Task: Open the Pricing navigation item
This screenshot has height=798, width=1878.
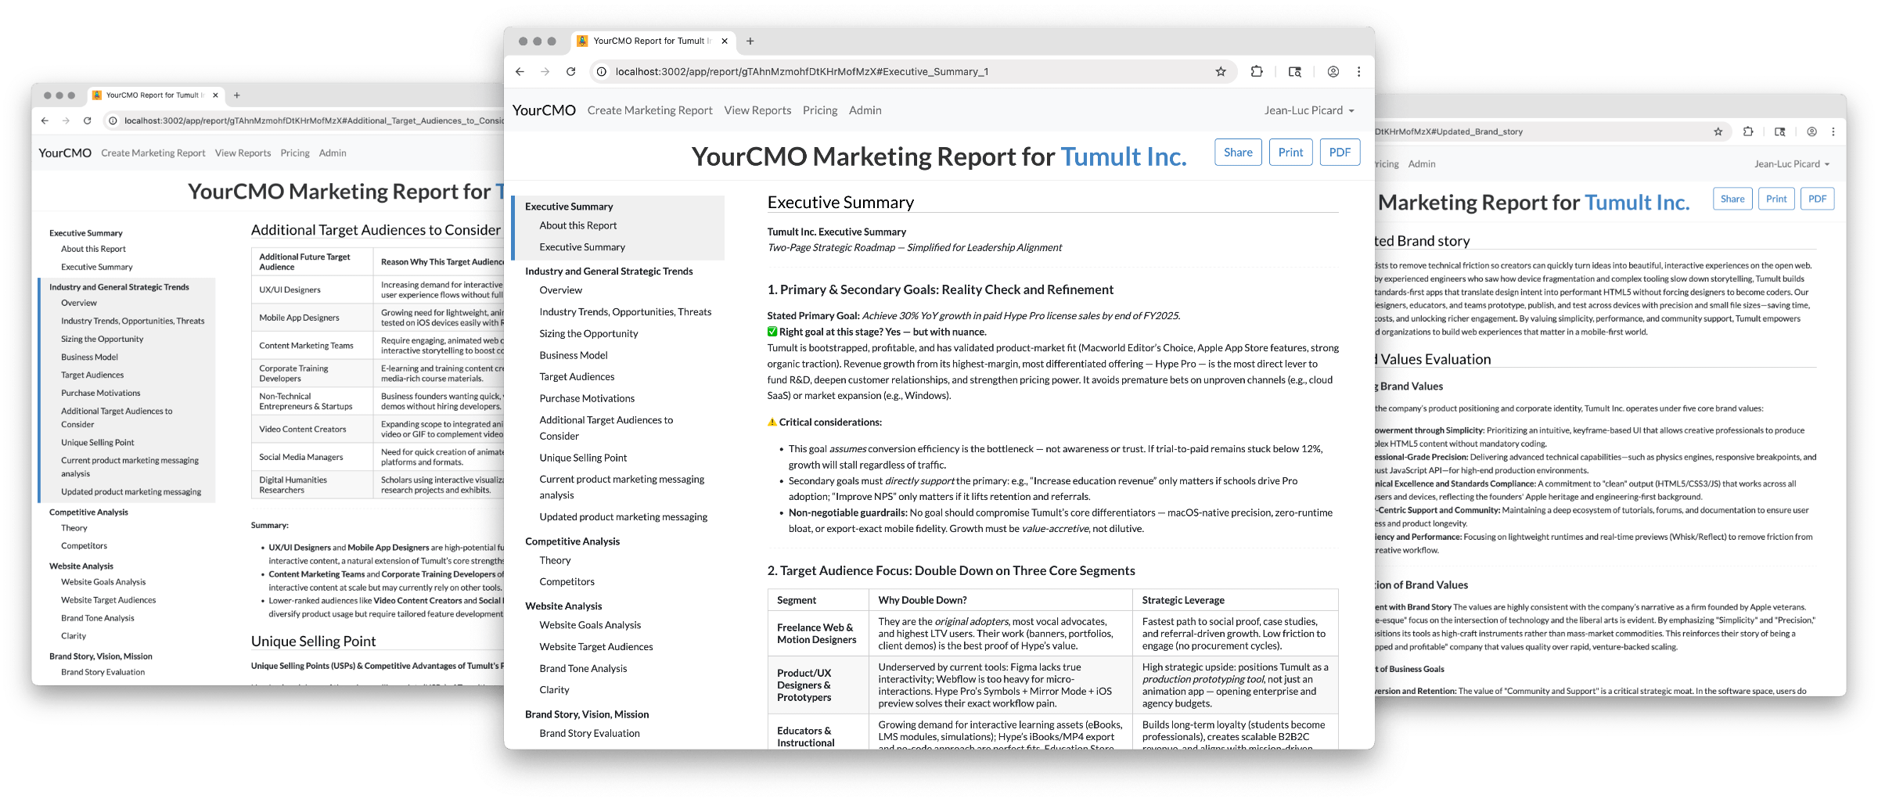Action: (x=819, y=110)
